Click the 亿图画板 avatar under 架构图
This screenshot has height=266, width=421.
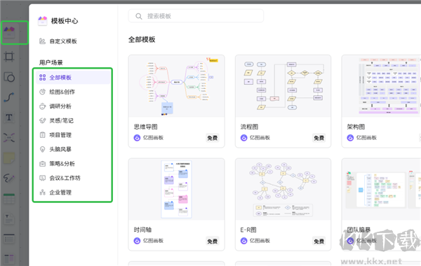tap(350, 138)
